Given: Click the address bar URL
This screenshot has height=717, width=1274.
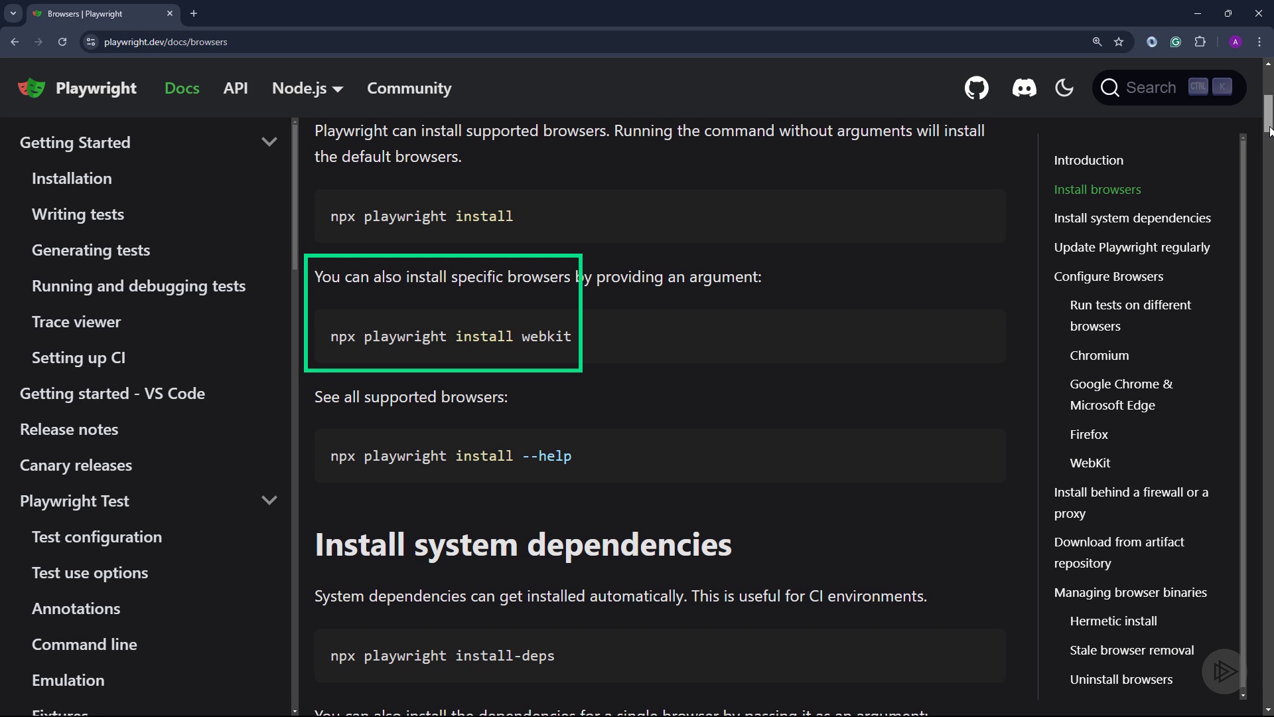Looking at the screenshot, I should click(x=166, y=42).
